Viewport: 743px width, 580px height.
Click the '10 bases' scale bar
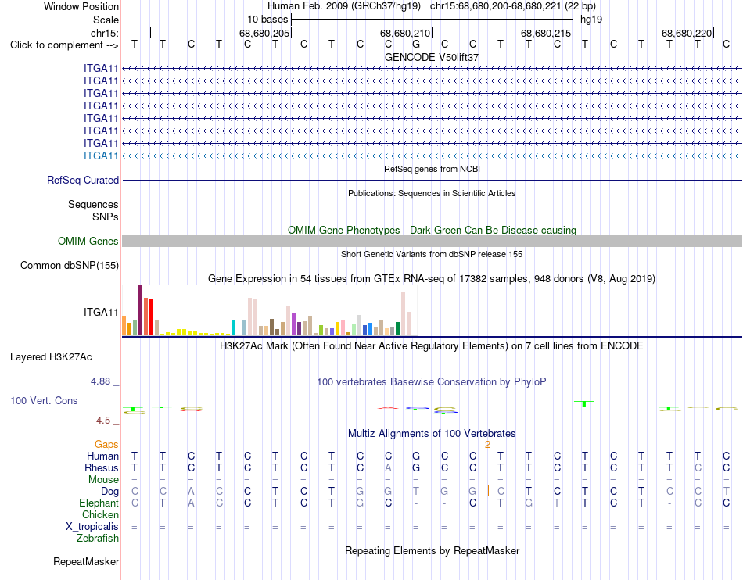click(x=432, y=20)
